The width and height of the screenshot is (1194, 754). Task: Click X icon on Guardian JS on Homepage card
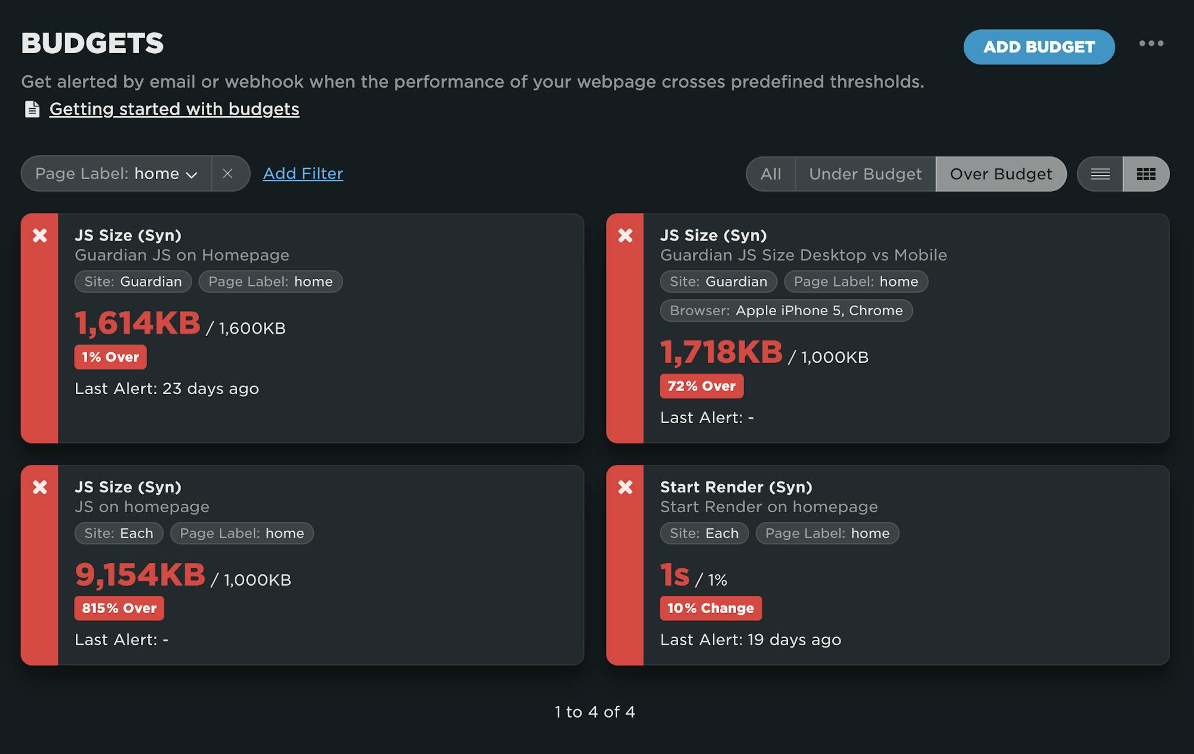(40, 235)
